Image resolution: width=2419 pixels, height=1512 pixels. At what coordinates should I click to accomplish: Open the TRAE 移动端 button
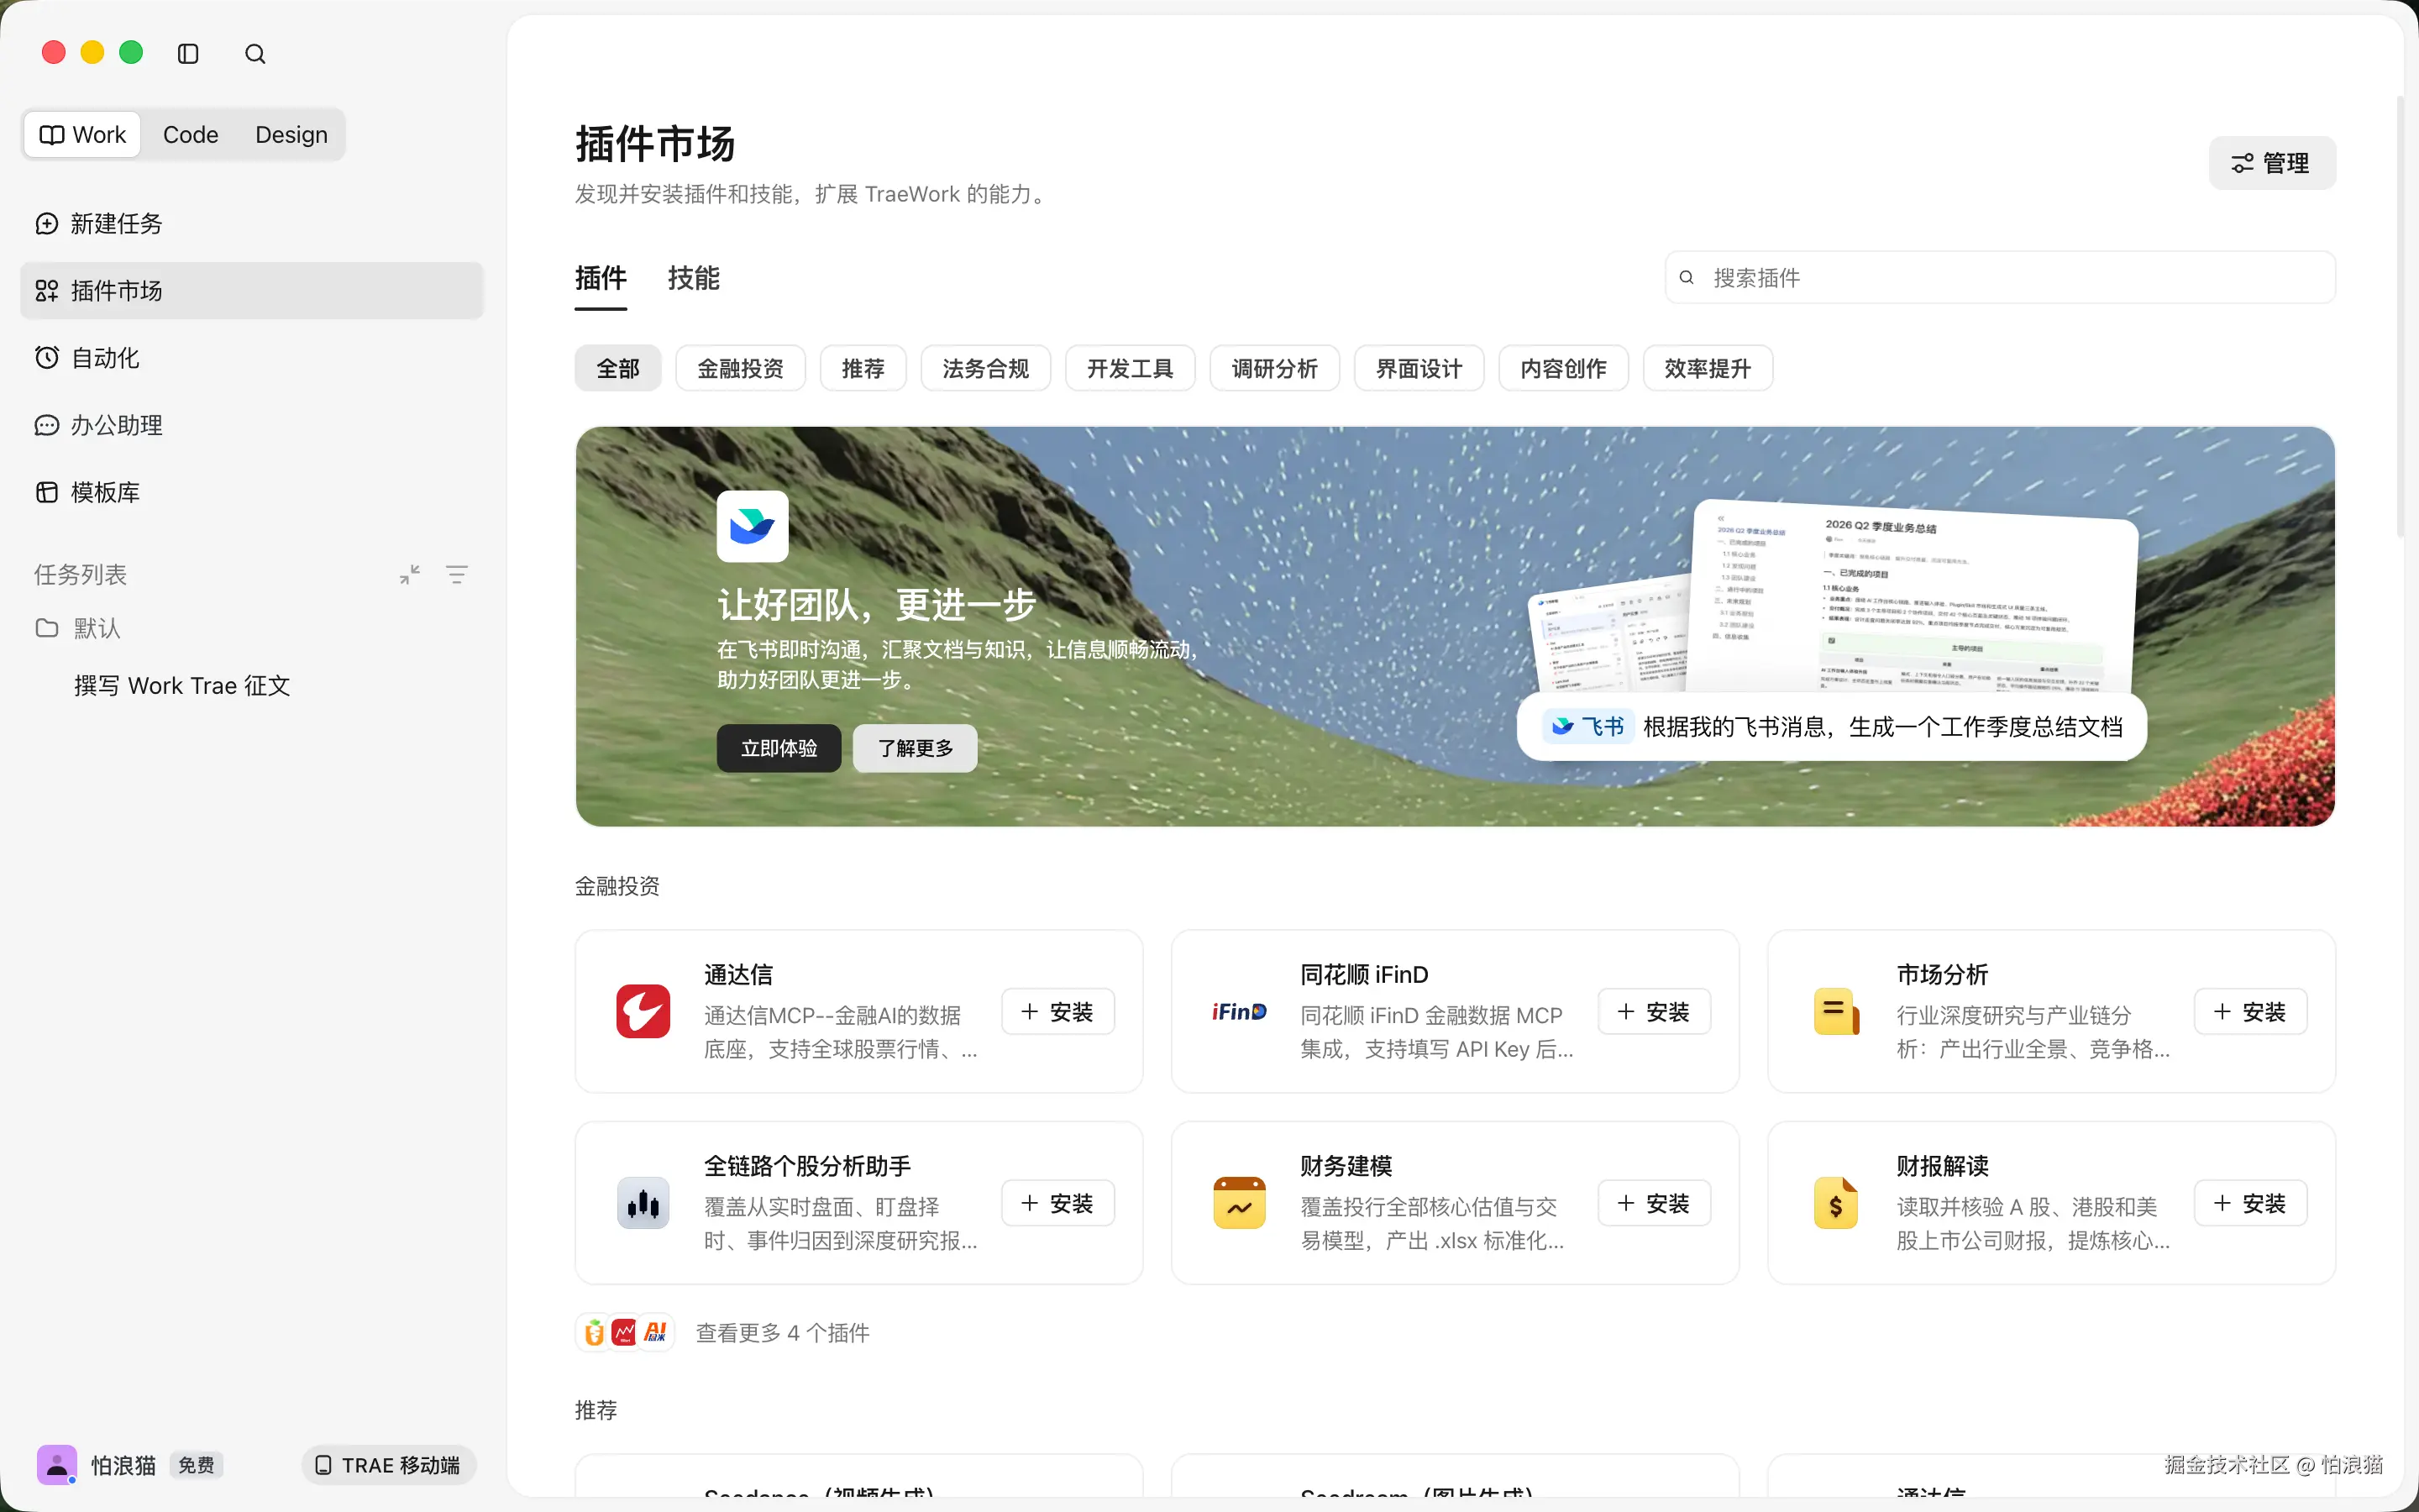389,1465
